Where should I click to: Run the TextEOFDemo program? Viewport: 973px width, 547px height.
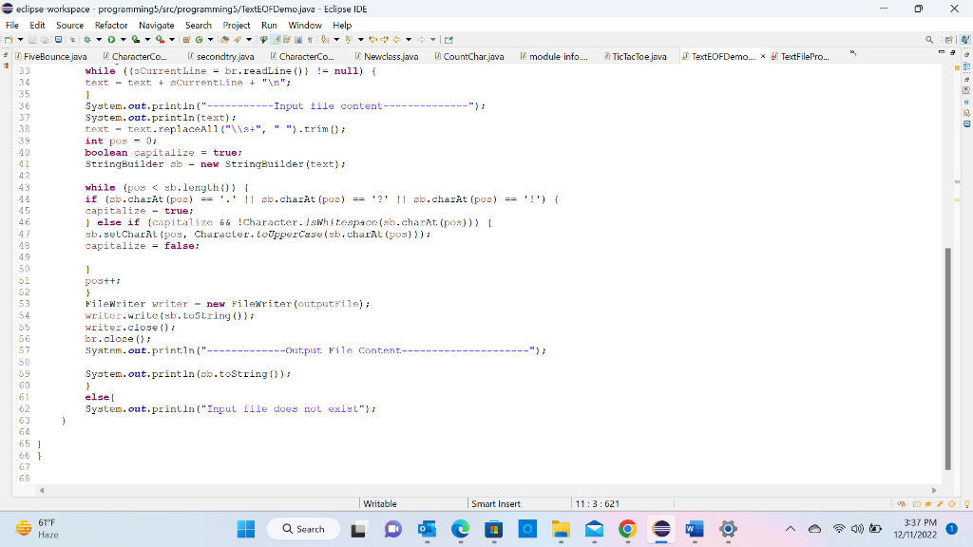point(111,39)
